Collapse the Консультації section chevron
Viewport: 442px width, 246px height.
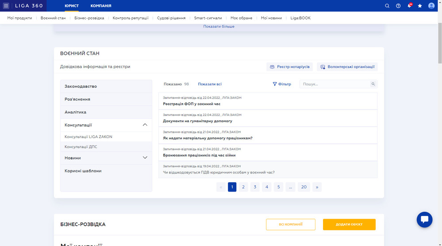click(x=145, y=125)
